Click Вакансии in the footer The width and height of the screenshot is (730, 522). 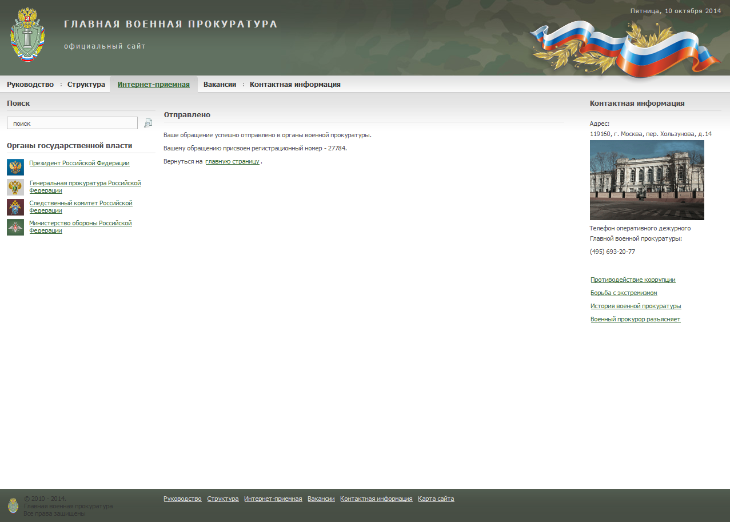point(321,499)
